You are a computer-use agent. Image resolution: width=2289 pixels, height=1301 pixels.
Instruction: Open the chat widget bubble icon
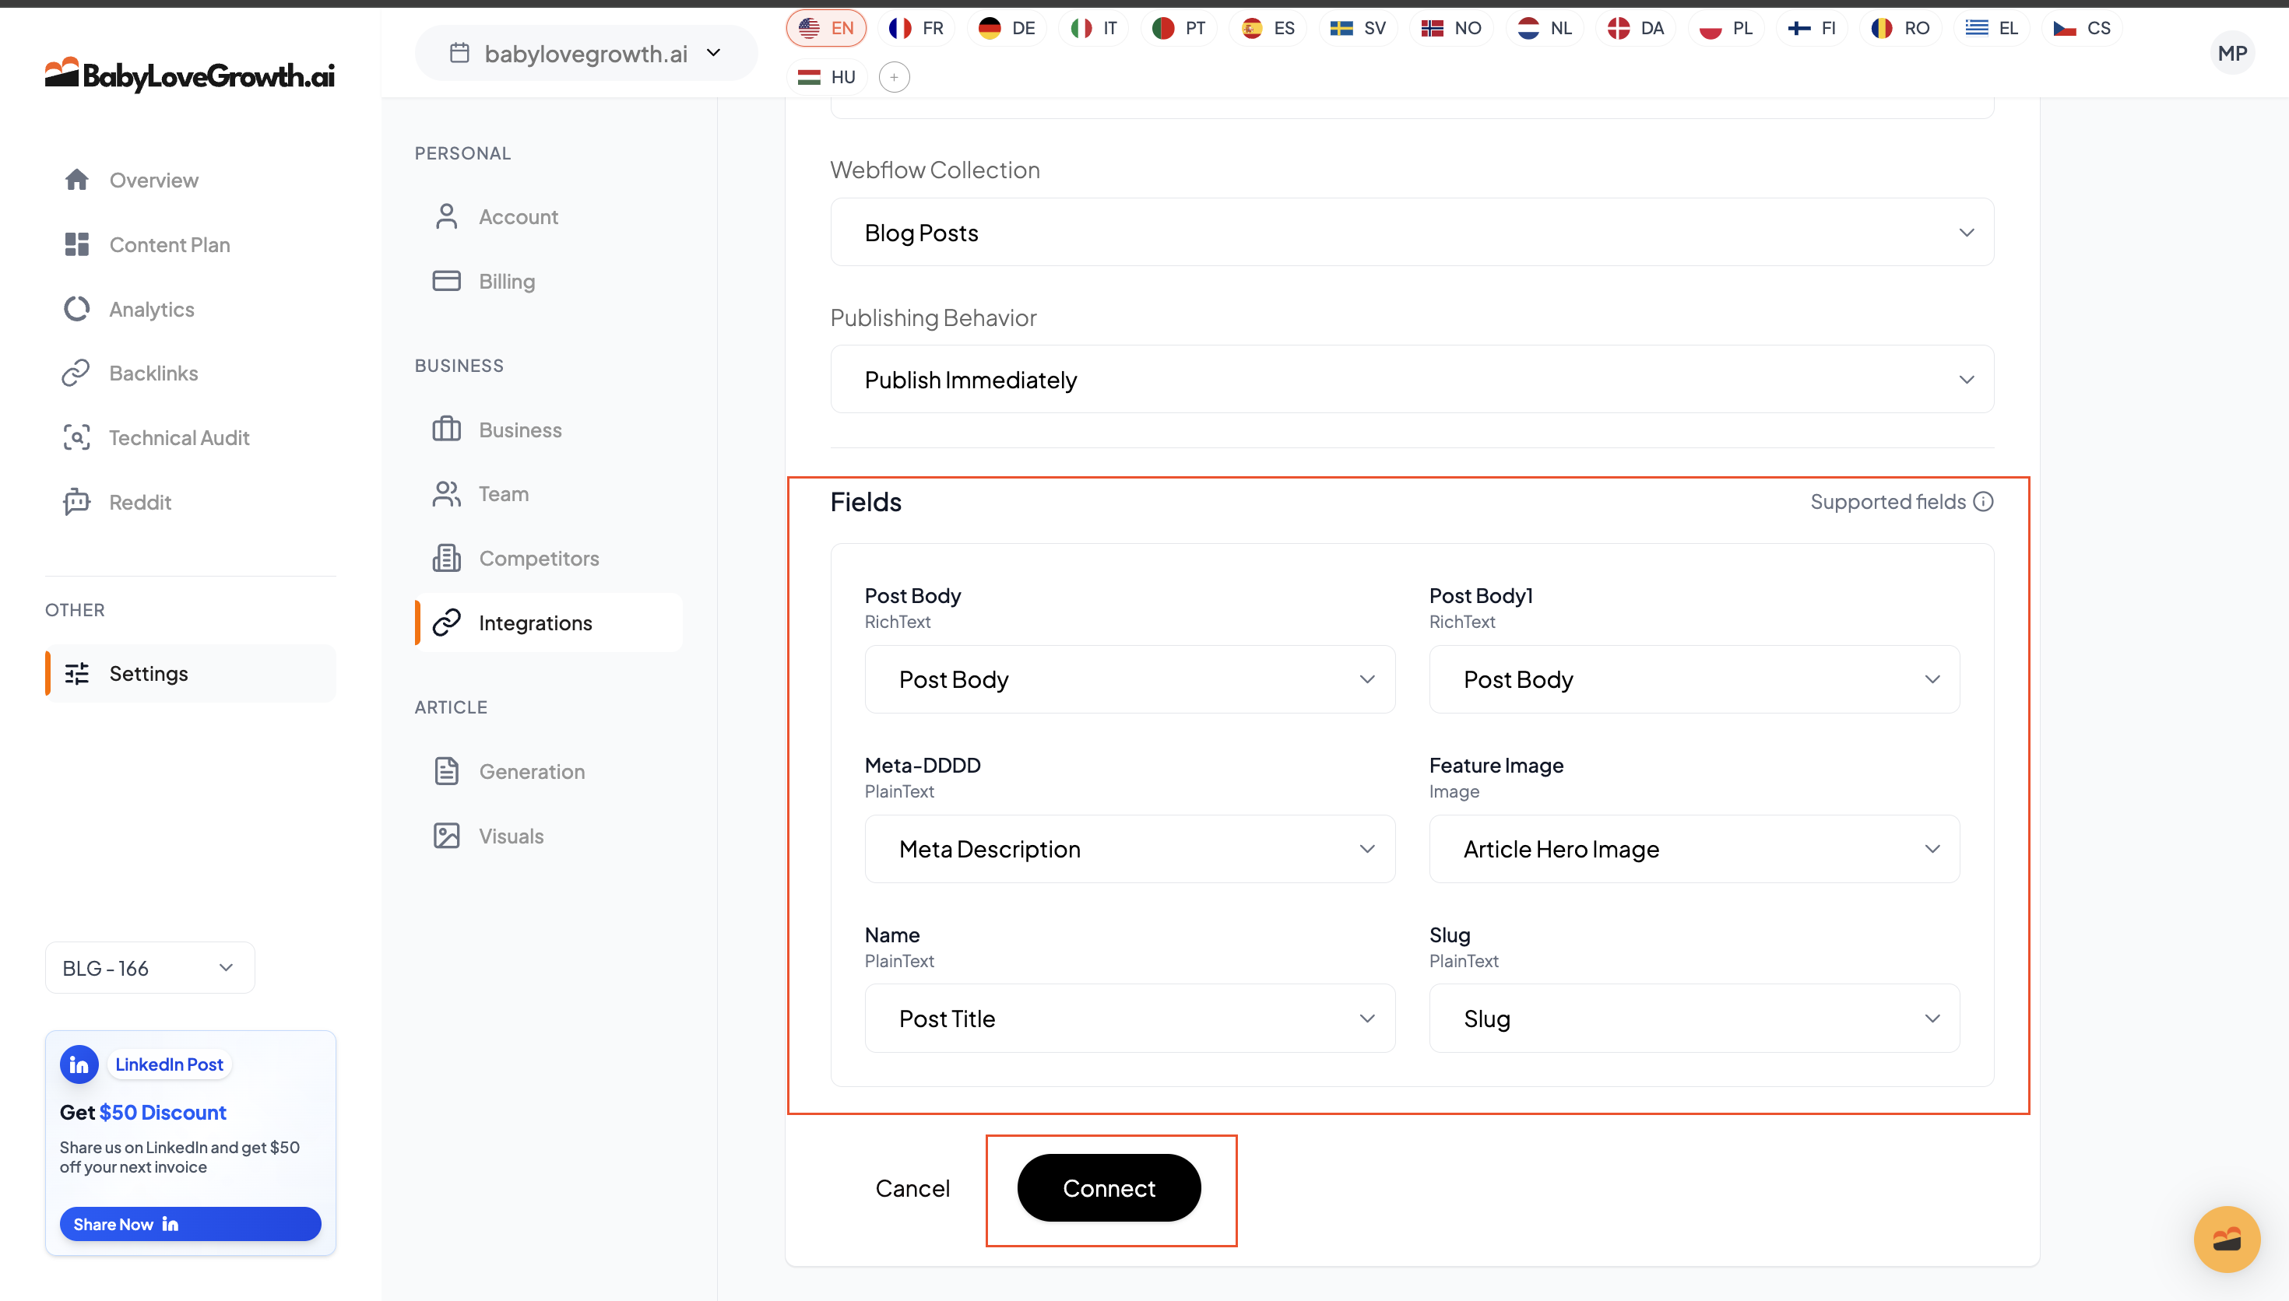(2225, 1239)
